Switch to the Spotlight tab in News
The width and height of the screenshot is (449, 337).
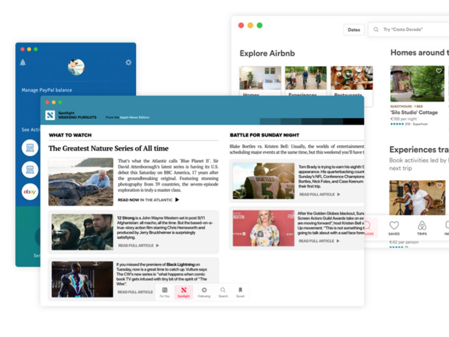[184, 292]
